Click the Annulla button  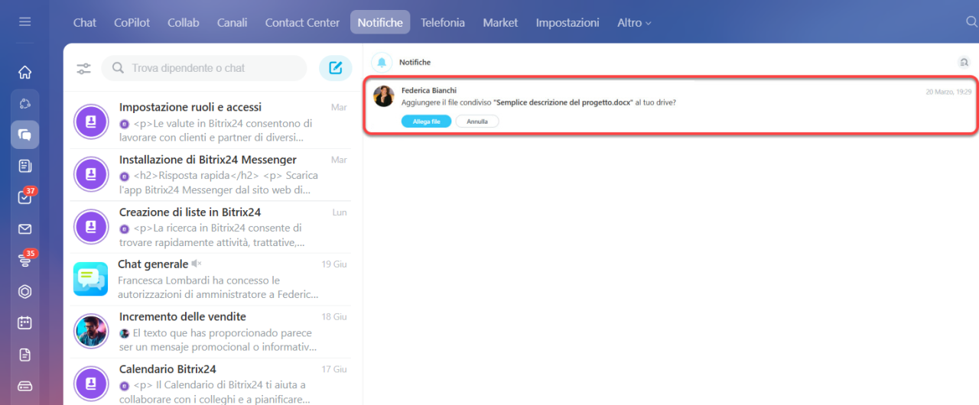pyautogui.click(x=477, y=122)
